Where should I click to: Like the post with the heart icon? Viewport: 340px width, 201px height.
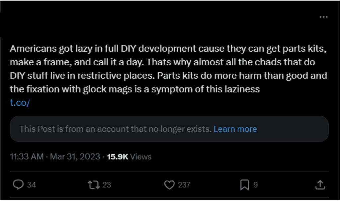[169, 185]
